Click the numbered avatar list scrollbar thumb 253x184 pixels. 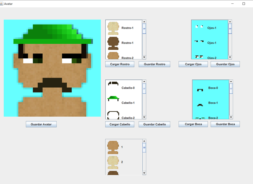[144, 148]
